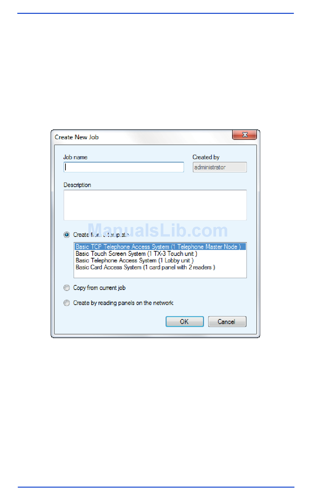Click the network panels option label text
Image resolution: width=311 pixels, height=496 pixels.
[x=123, y=303]
